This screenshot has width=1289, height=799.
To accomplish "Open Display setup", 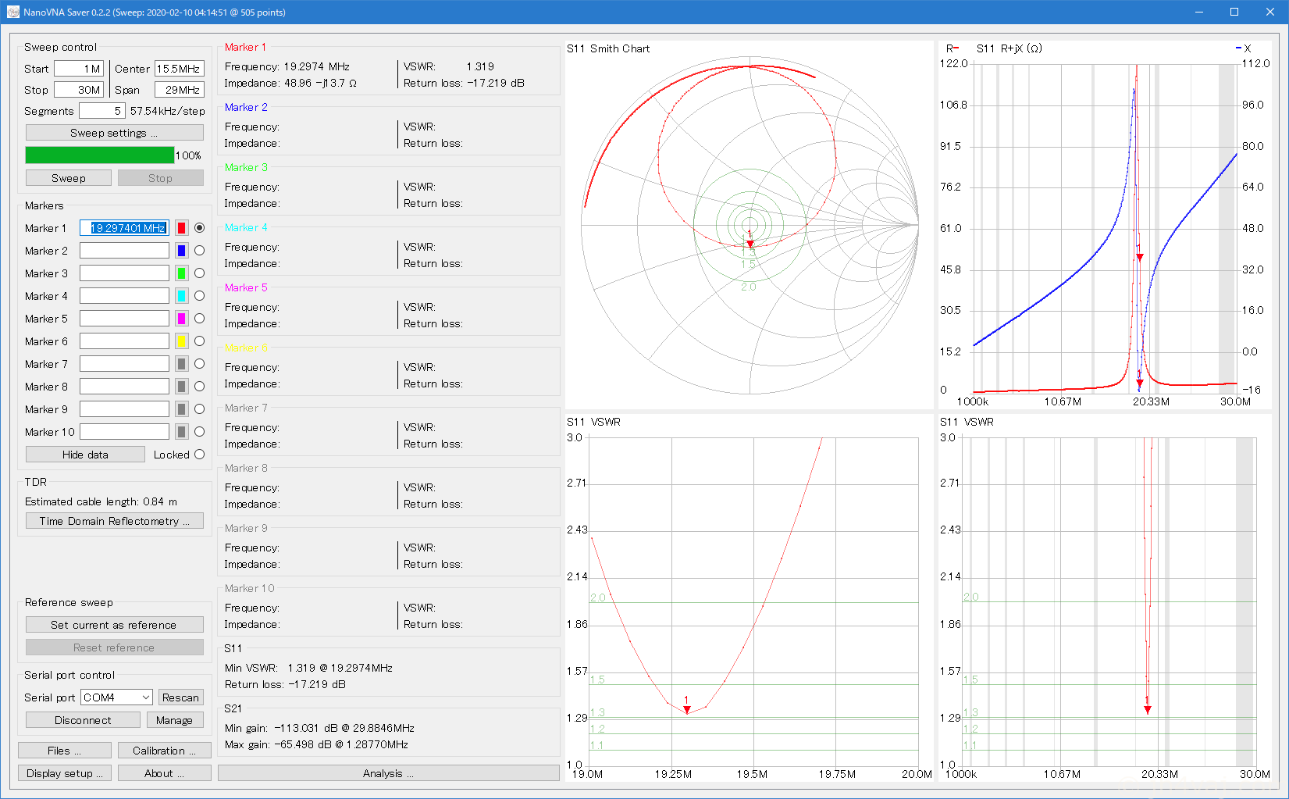I will pyautogui.click(x=65, y=773).
